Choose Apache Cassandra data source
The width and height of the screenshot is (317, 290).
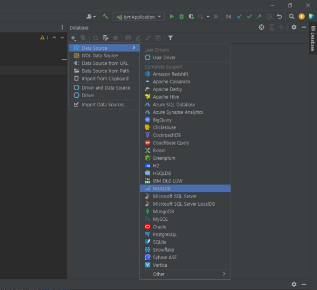[185, 82]
